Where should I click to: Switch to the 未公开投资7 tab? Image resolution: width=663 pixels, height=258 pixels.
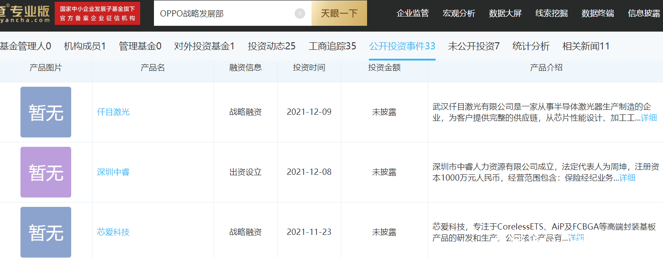[x=474, y=46]
